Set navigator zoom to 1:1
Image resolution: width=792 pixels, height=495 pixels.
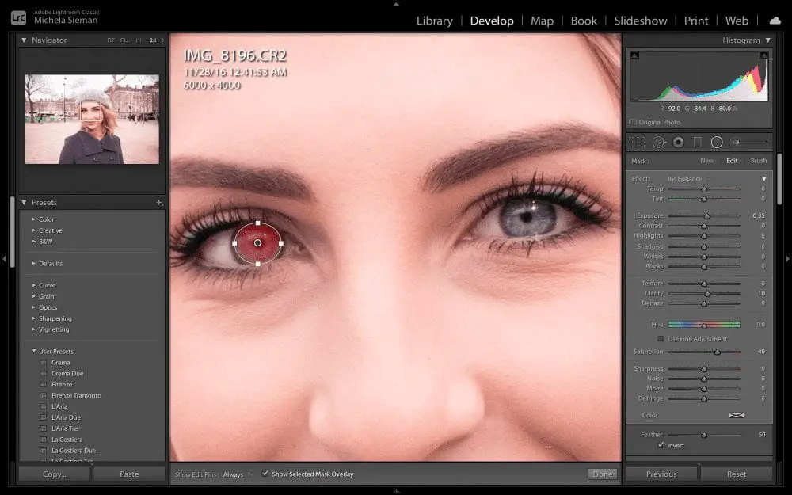click(139, 40)
